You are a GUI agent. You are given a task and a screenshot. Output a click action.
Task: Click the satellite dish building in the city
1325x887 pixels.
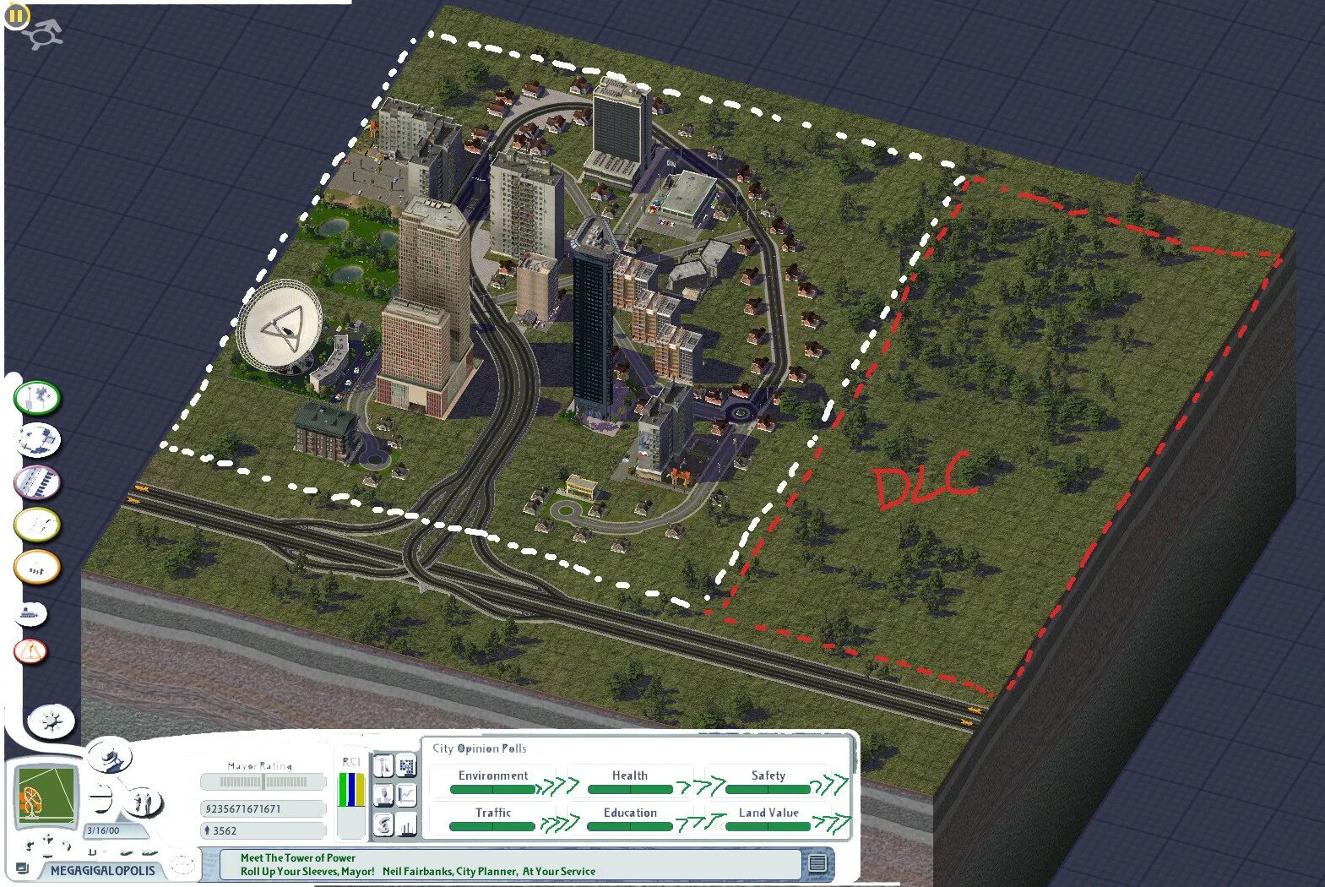[281, 328]
